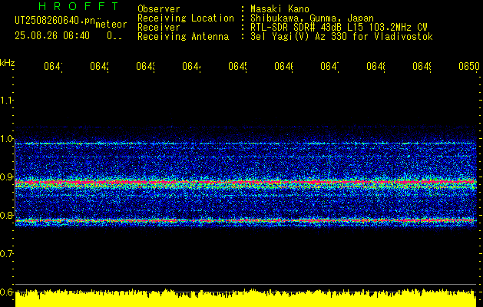Click the 0.7 kHz axis label
The image size is (483, 307).
6,253
